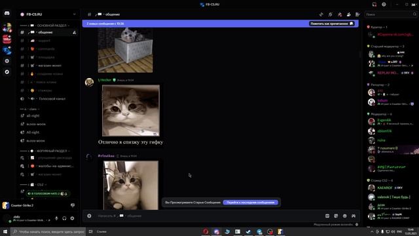
Task: Click the search magnifier icon
Action: tap(414, 14)
